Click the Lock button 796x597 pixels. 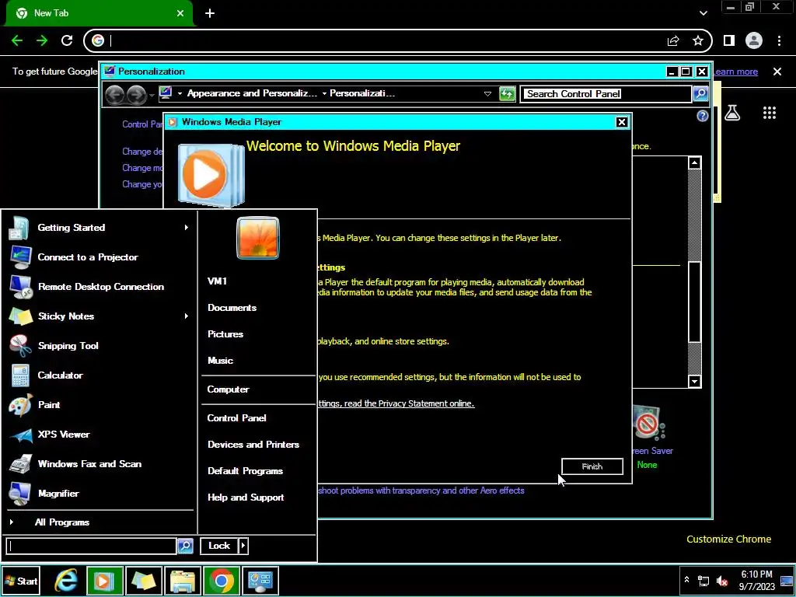218,546
